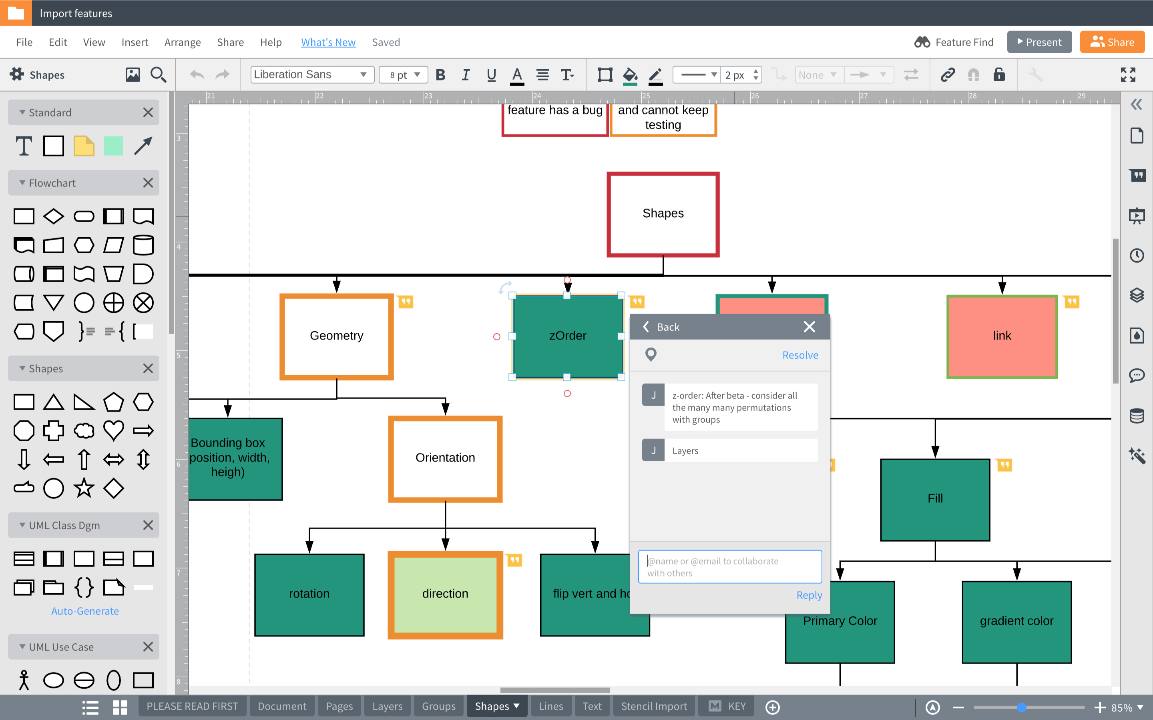Image resolution: width=1153 pixels, height=720 pixels.
Task: Switch to the Stencil Import page tab
Action: tap(654, 706)
